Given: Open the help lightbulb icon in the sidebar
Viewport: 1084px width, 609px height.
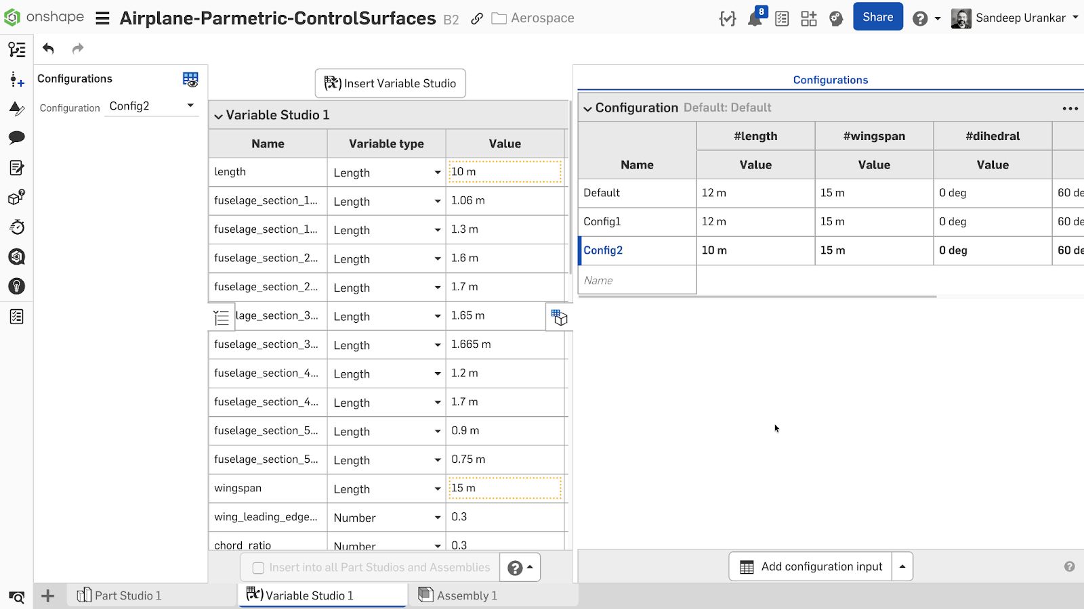Looking at the screenshot, I should [x=16, y=286].
